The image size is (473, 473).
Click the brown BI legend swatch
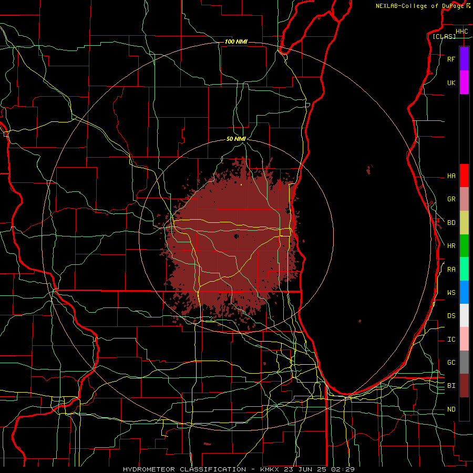point(464,386)
